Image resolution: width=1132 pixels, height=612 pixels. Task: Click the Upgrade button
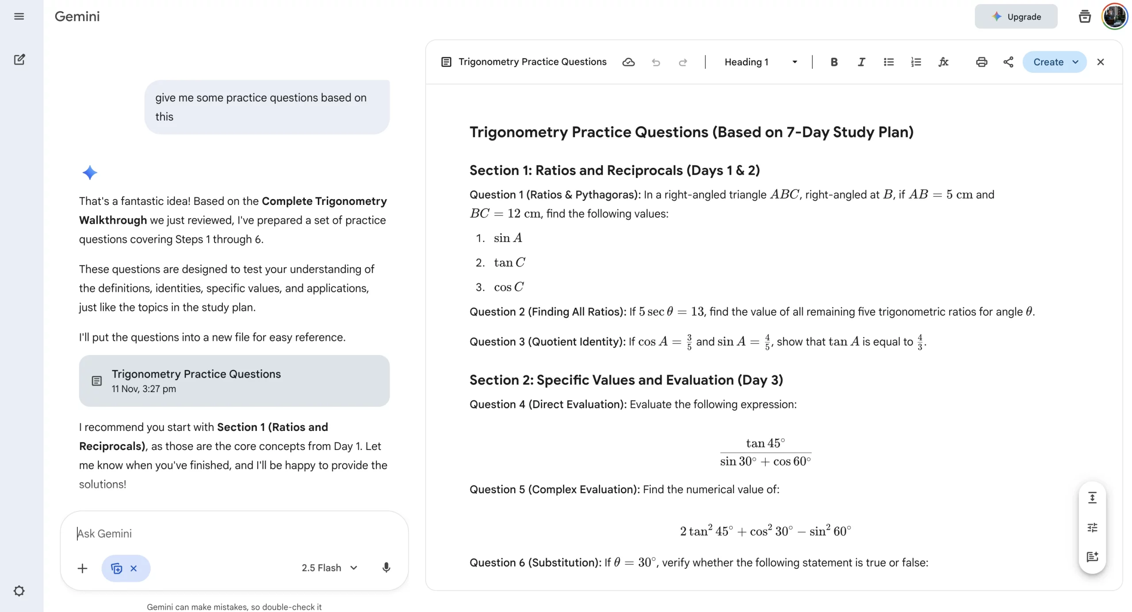click(x=1016, y=16)
